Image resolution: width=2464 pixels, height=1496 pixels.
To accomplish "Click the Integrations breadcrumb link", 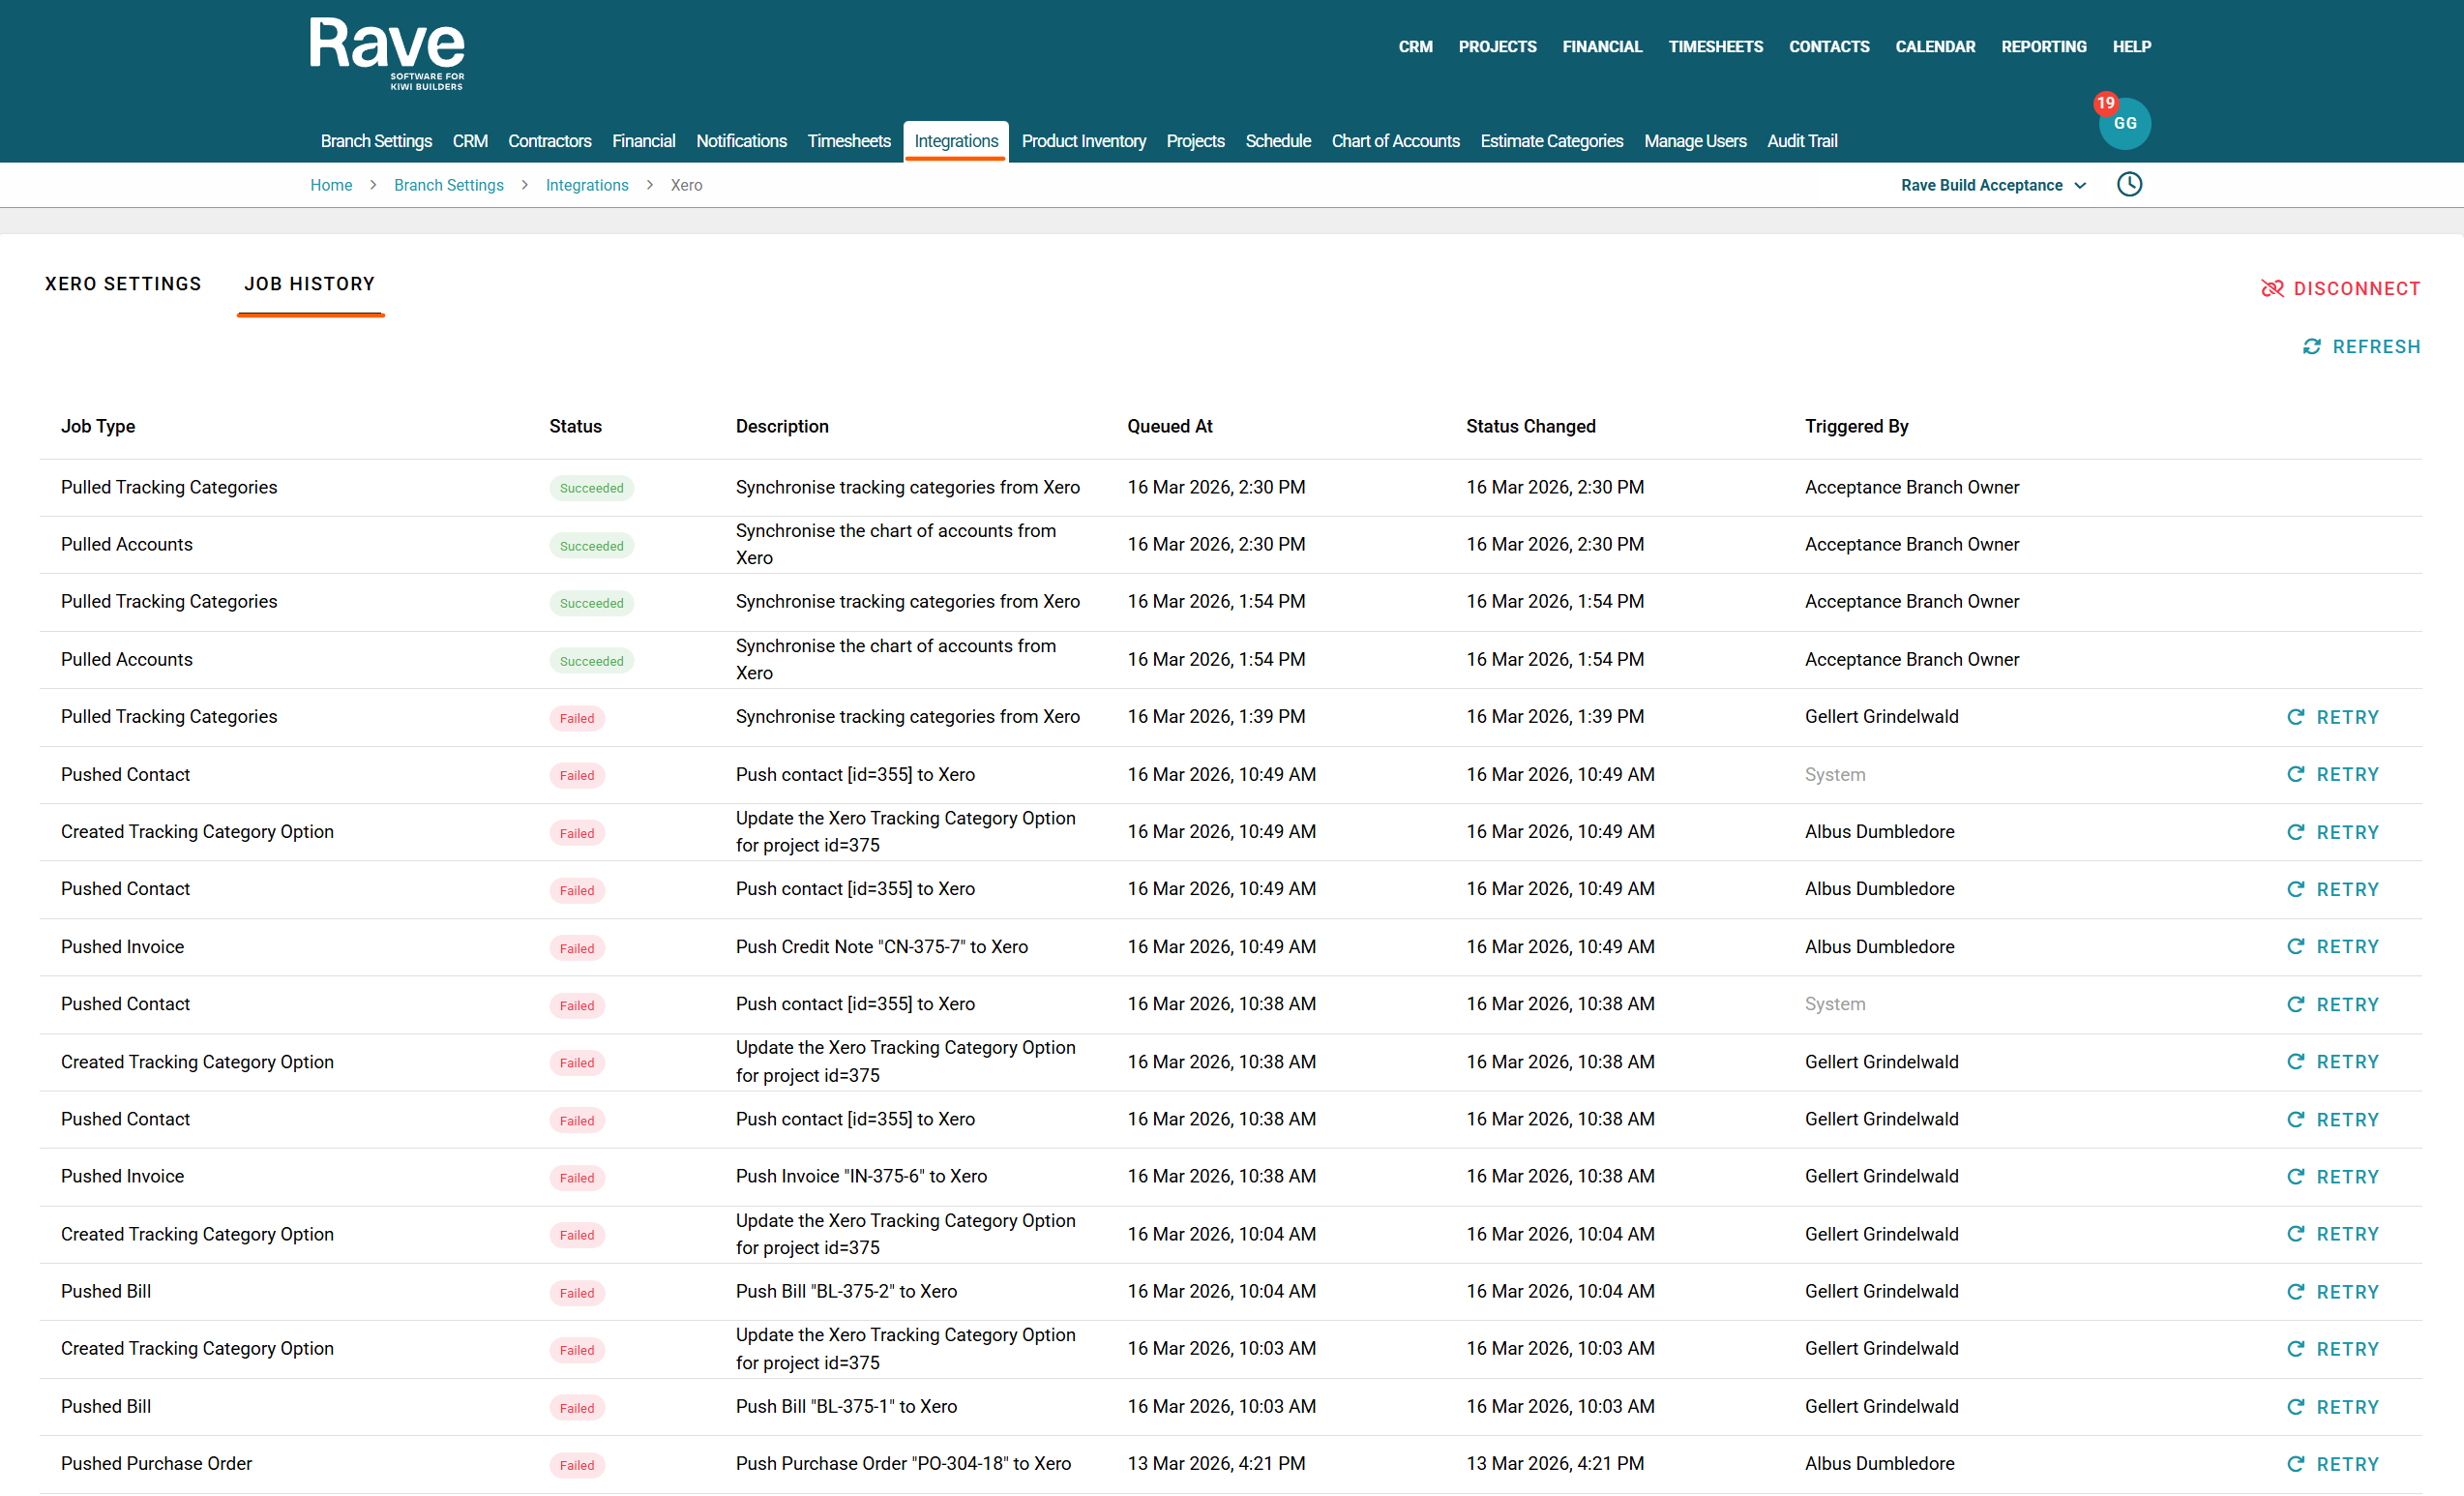I will click(x=587, y=185).
